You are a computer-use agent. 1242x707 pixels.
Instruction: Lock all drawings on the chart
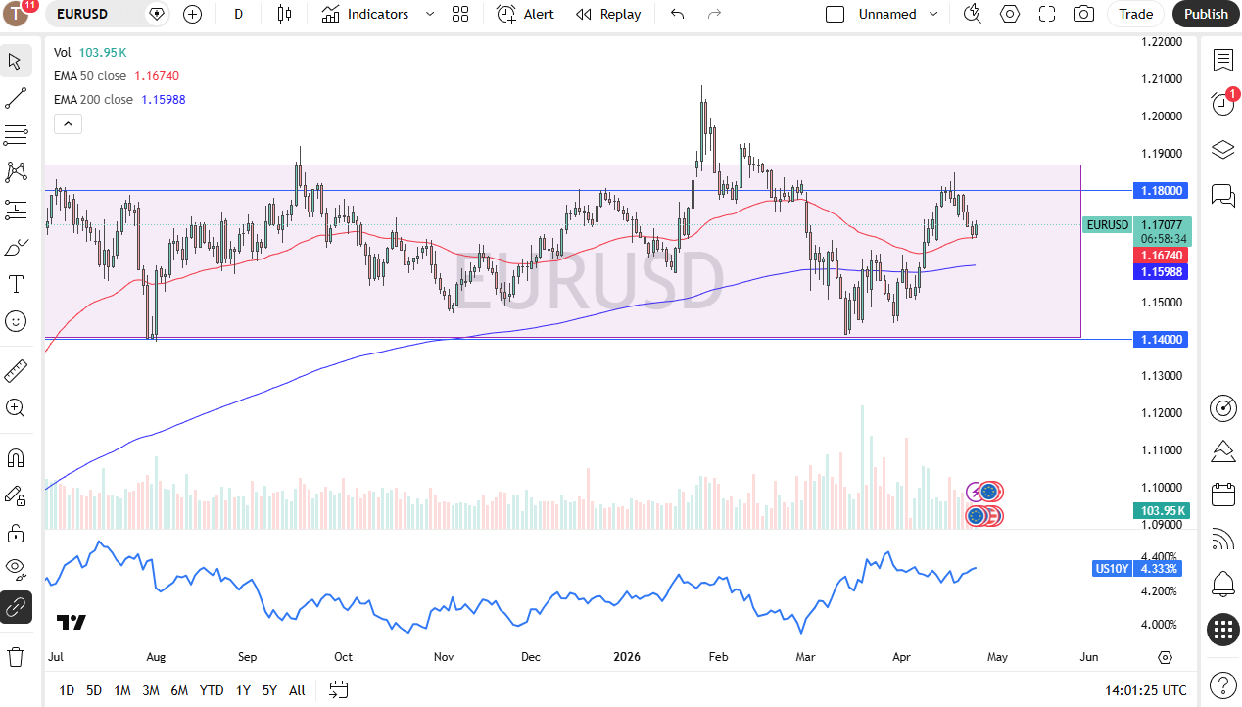click(x=16, y=532)
